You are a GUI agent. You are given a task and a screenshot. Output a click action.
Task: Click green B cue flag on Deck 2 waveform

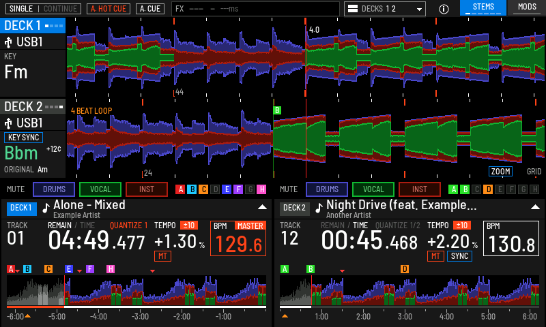(277, 110)
